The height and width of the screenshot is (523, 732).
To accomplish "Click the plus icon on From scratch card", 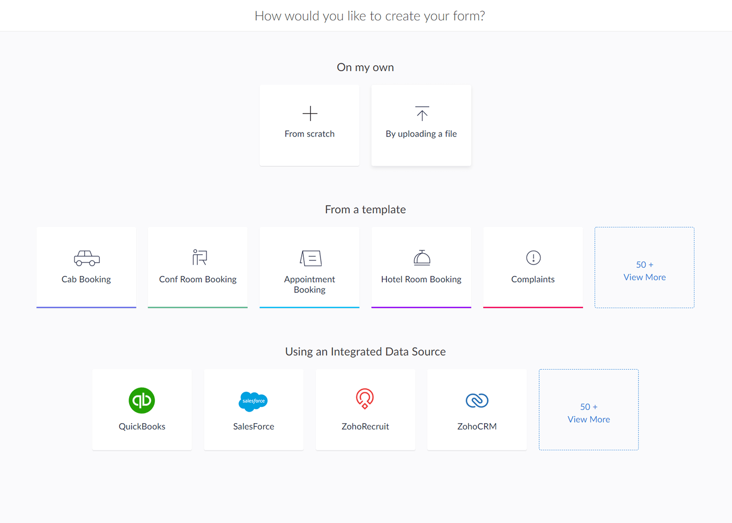I will click(310, 113).
